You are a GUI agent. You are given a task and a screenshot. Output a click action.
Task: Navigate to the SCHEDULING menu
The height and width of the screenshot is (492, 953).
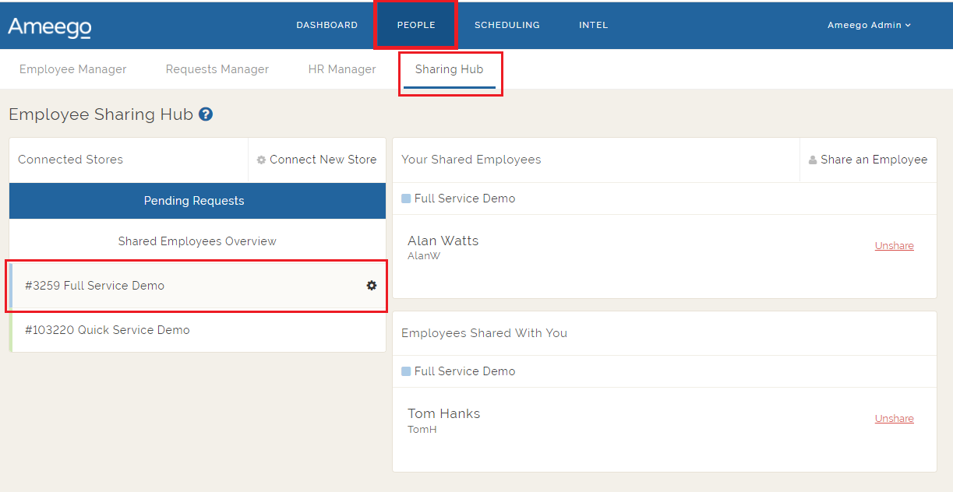tap(507, 24)
